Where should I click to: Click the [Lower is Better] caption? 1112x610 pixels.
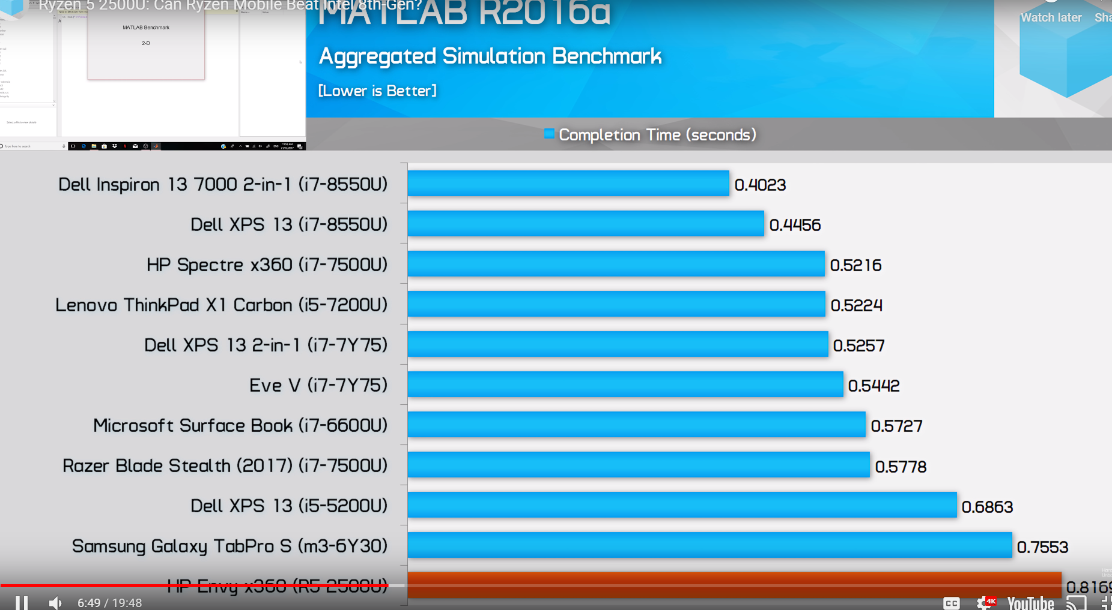coord(377,91)
